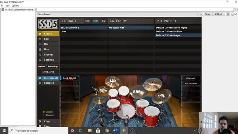Toggle the plugin bypass checkbox near UI

[236, 14]
